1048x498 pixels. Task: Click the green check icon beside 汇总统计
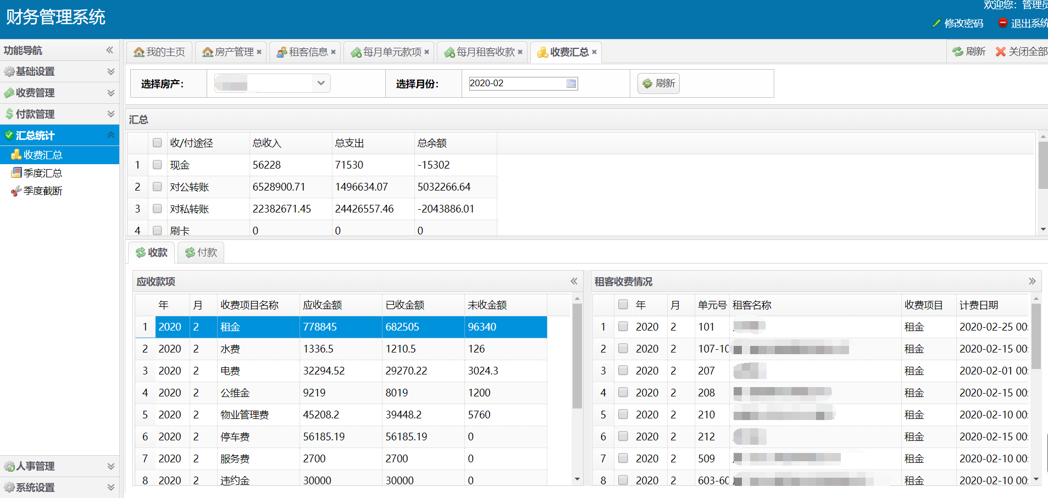tap(9, 135)
